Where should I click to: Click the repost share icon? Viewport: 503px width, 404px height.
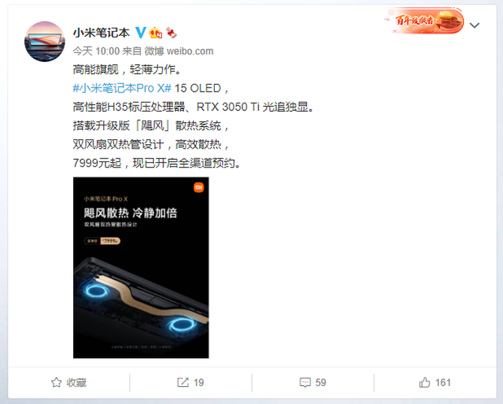(x=183, y=382)
